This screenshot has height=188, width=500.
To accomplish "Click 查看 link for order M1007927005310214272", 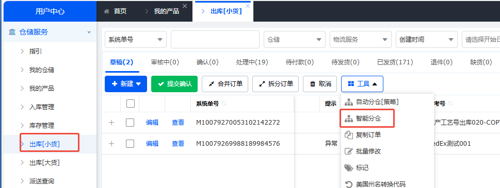I will 178,123.
